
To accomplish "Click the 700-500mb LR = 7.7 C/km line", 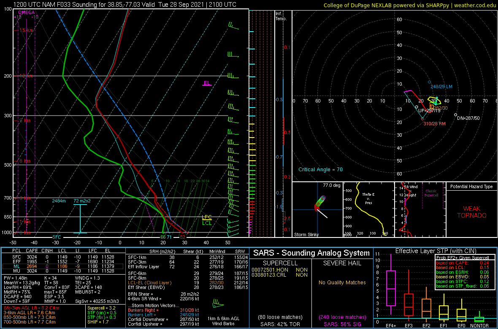I will (x=30, y=322).
